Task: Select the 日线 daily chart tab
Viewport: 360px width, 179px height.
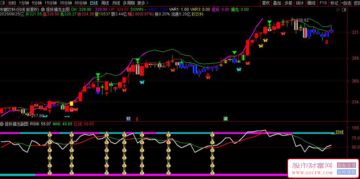Action: 94,3
